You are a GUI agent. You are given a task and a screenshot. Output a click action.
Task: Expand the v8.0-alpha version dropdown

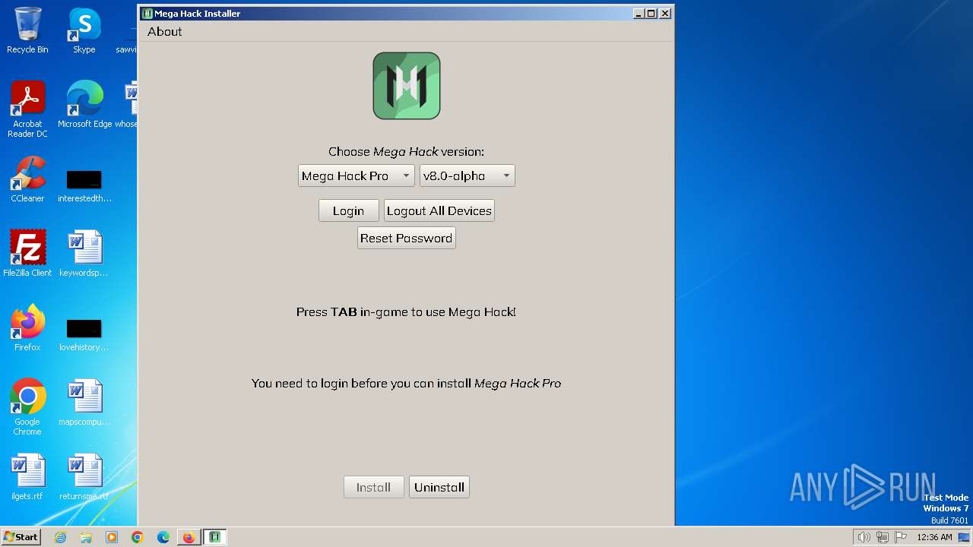pyautogui.click(x=467, y=175)
